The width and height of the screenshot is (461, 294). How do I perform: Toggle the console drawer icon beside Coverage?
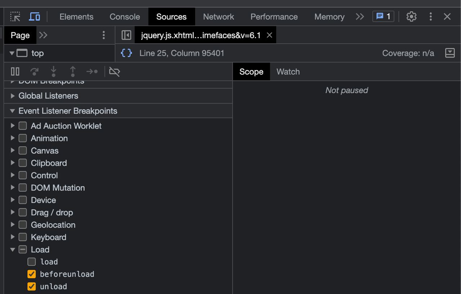(x=450, y=53)
